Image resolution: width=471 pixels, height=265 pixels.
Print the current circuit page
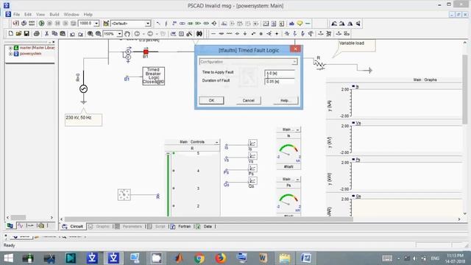tap(36, 34)
